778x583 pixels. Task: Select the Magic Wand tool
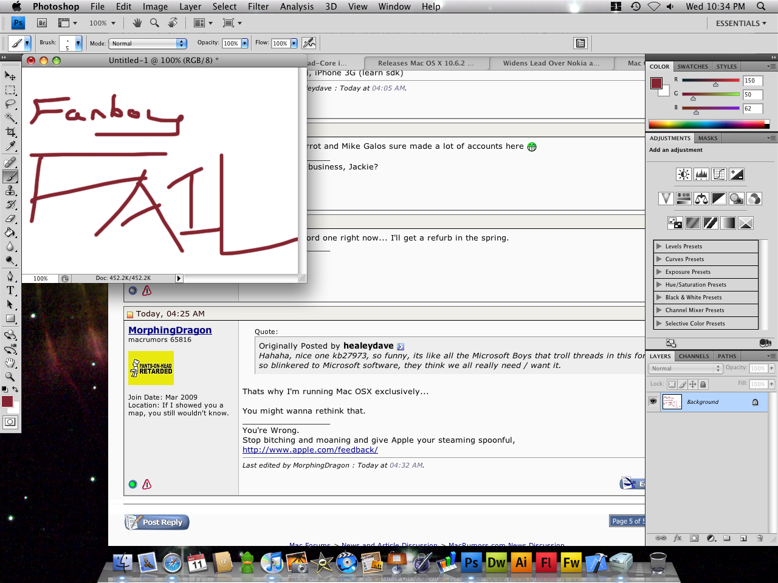(x=10, y=118)
